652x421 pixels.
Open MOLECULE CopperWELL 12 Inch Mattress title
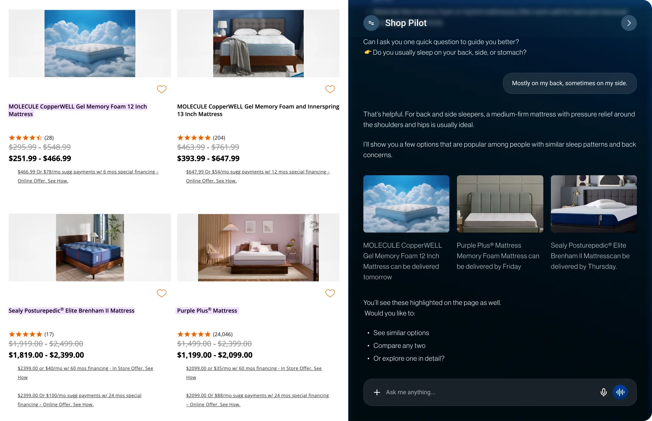tap(78, 110)
